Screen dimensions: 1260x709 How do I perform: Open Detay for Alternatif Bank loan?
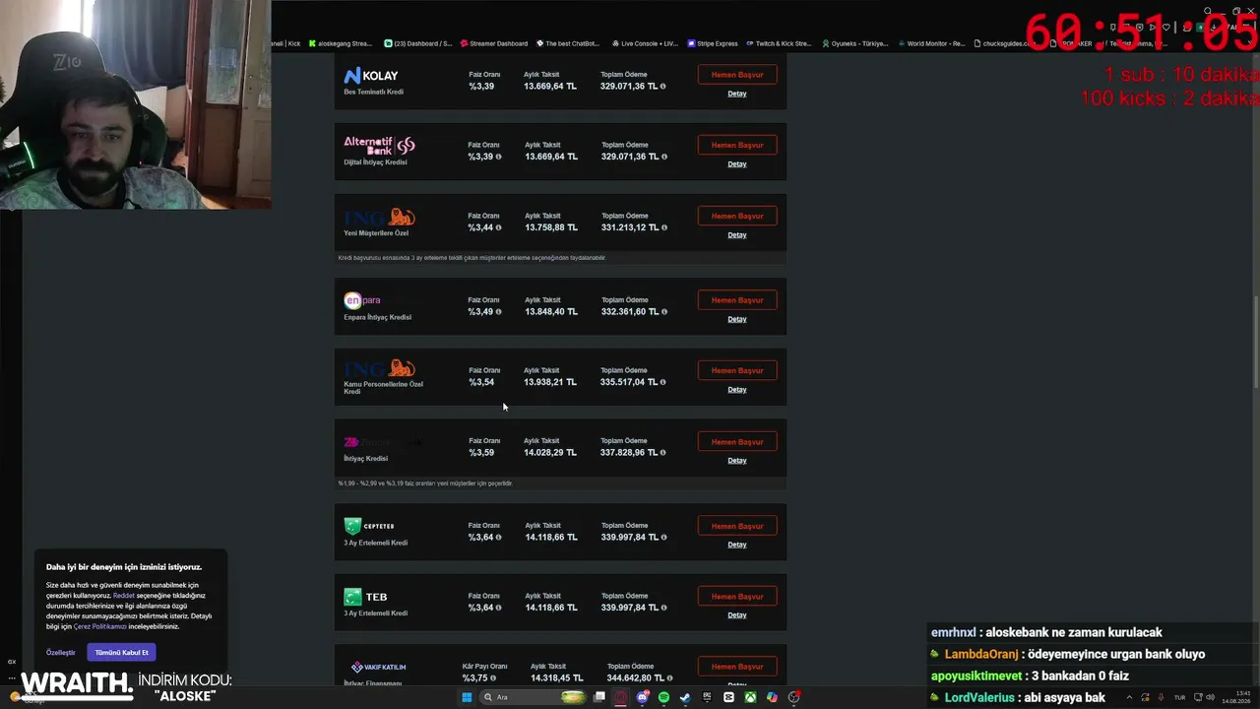tap(737, 164)
